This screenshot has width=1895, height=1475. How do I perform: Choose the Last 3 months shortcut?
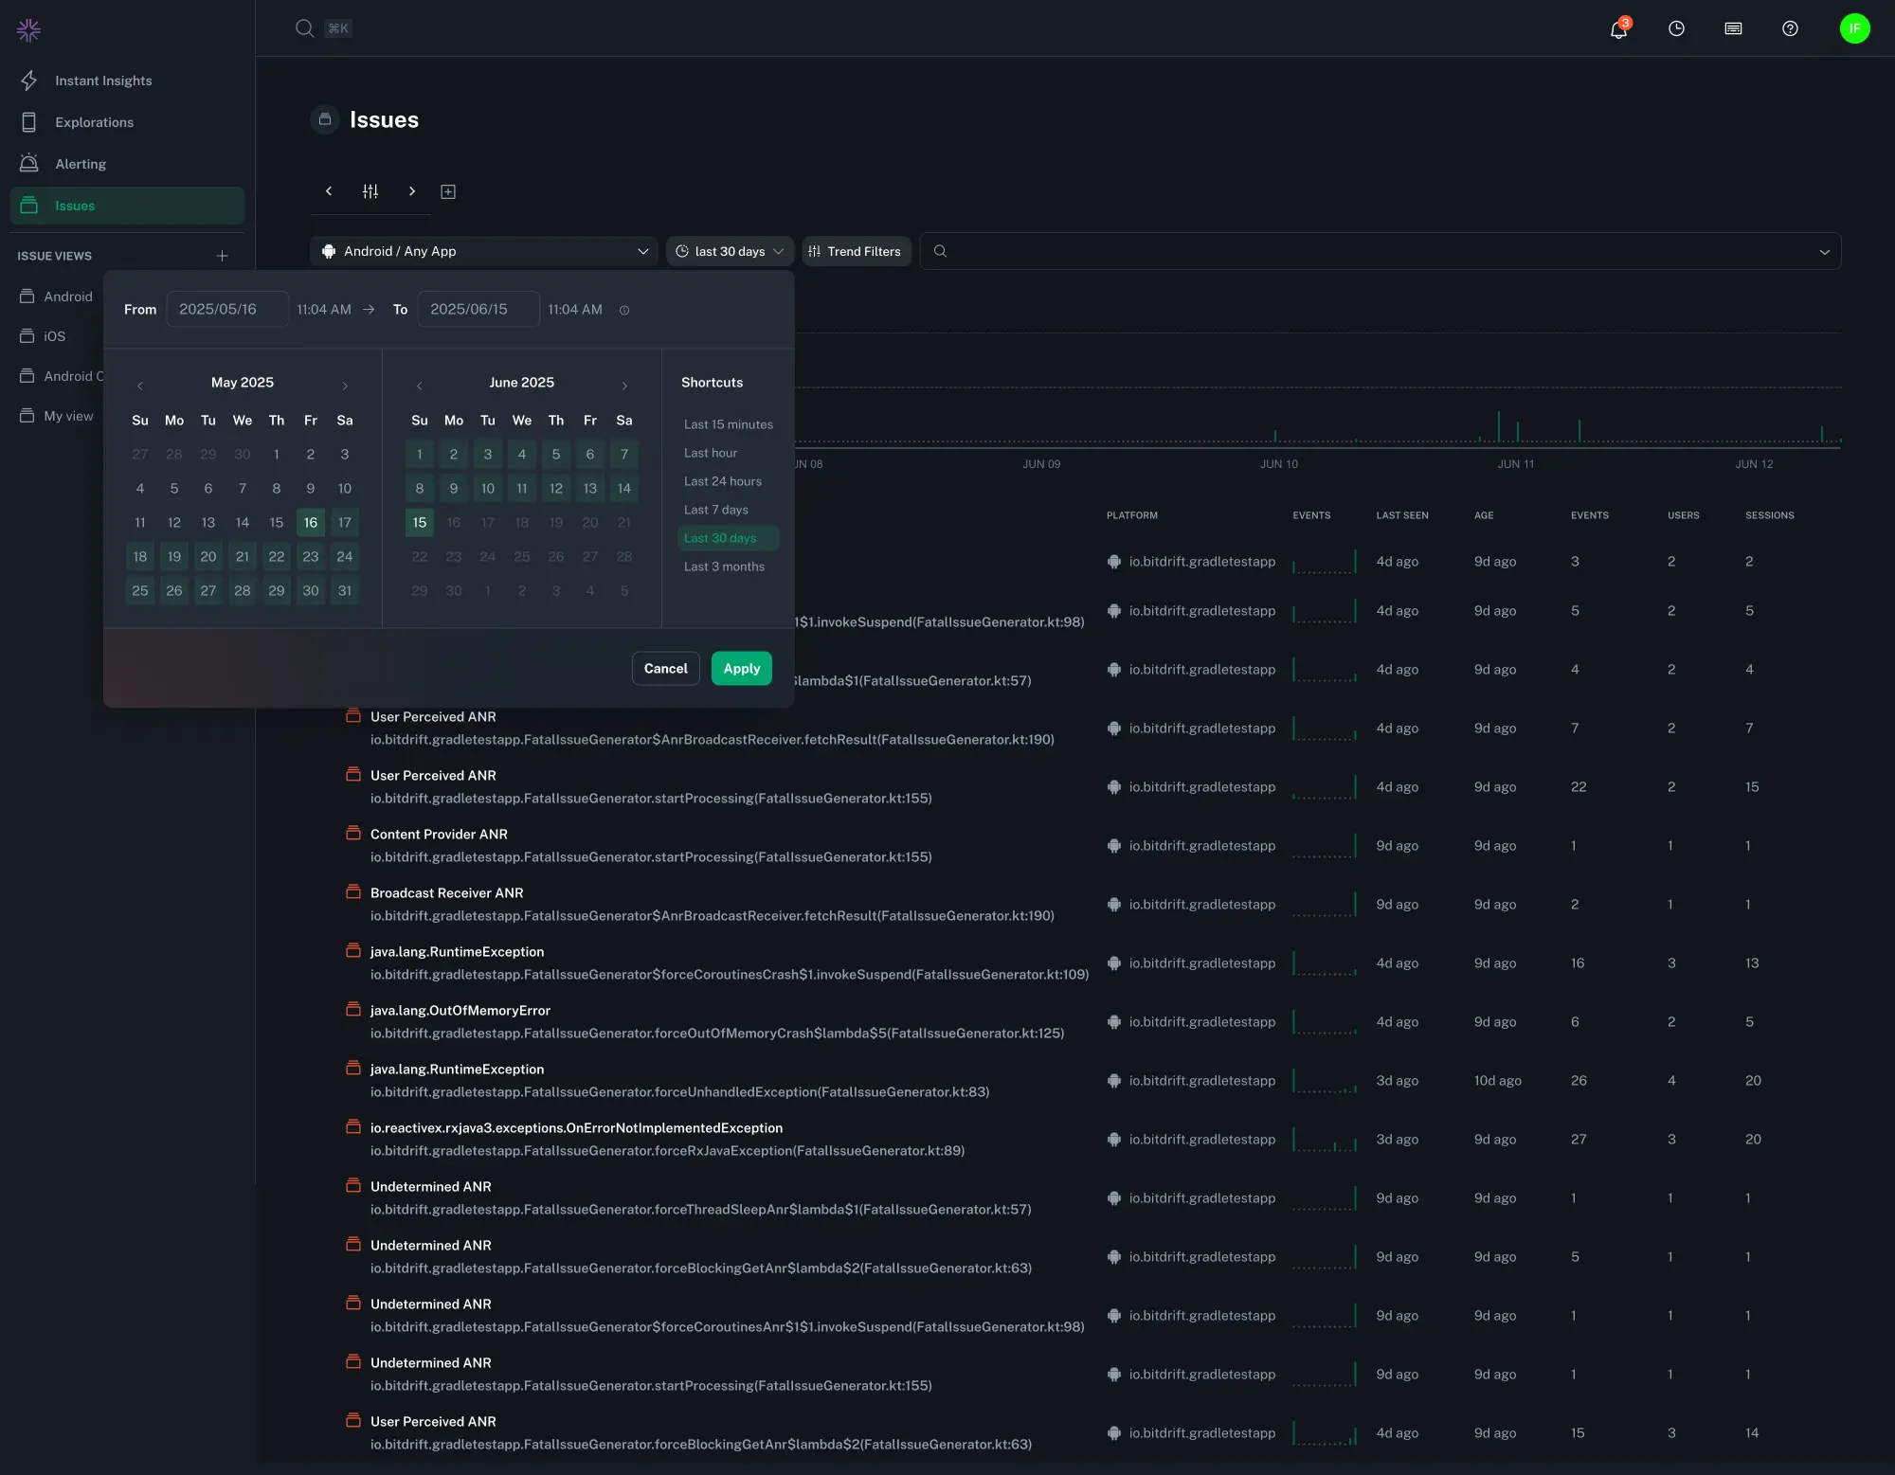(x=724, y=567)
